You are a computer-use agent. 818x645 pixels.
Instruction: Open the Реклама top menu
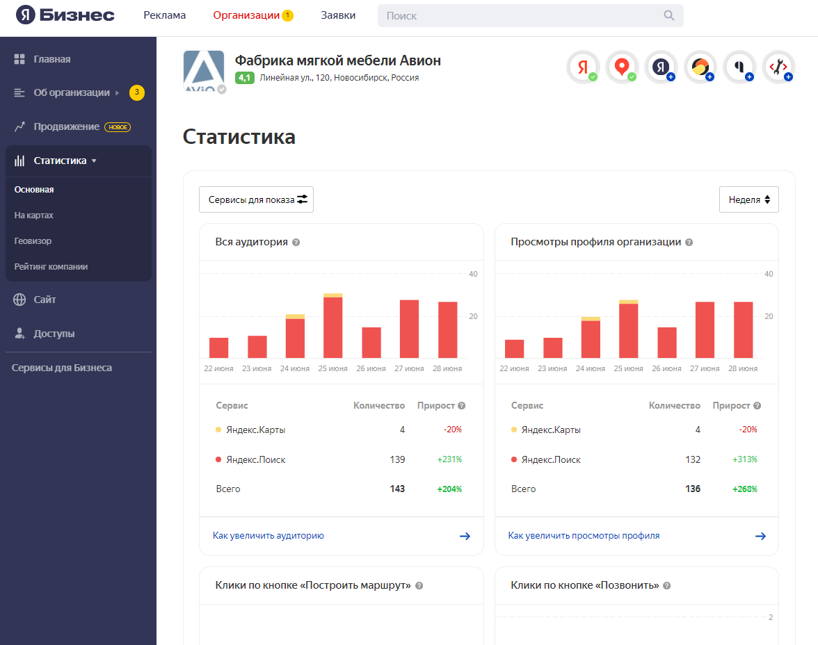[164, 15]
